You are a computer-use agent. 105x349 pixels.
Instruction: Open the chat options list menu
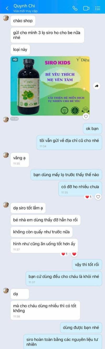point(98,8)
